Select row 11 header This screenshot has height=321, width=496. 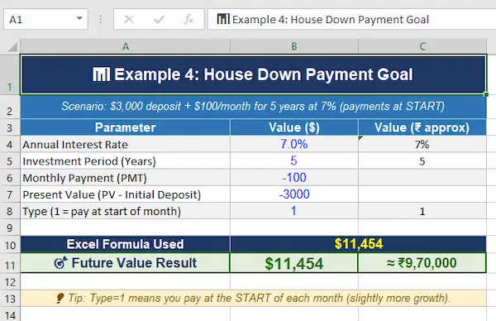(x=10, y=263)
